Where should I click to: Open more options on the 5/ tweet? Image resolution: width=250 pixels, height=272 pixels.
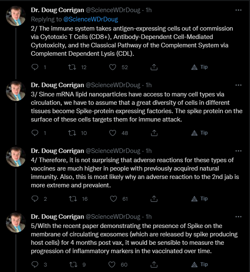coord(238,217)
